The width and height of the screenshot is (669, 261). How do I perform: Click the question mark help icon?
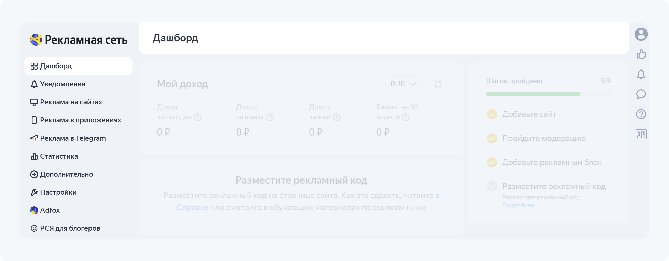[x=641, y=114]
